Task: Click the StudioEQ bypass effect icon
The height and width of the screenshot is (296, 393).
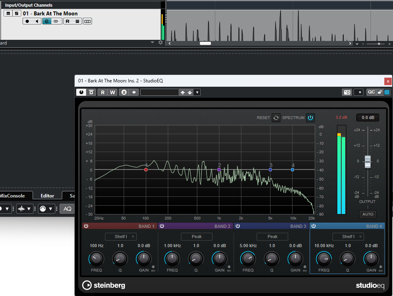Action: pyautogui.click(x=91, y=92)
